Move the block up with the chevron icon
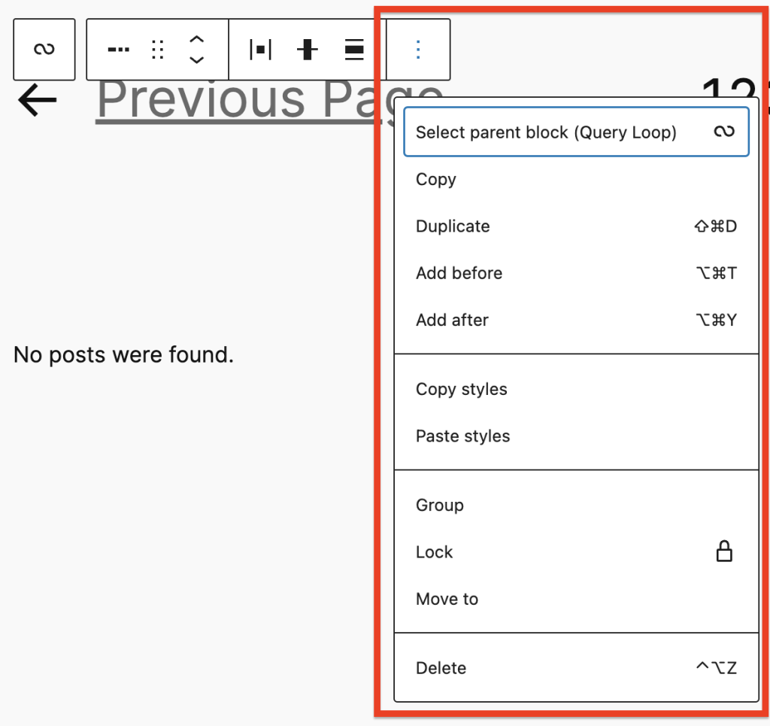 click(196, 41)
